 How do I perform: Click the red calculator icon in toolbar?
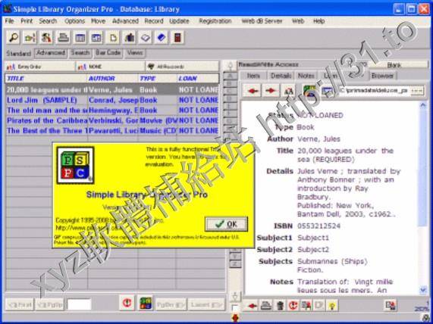click(177, 38)
